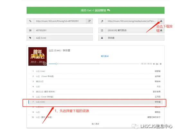Select track 1 山丘 (Live) in playlist
Viewport: 178px width, 134px height.
95,71
